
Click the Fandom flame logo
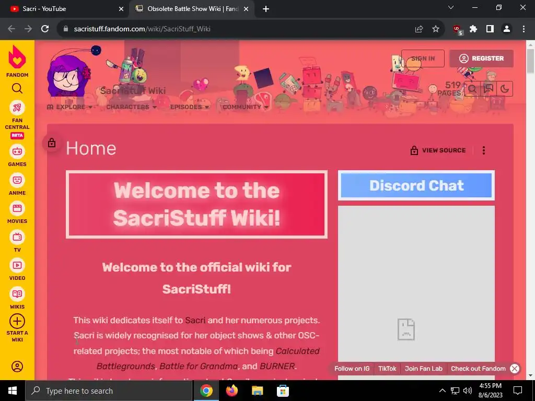pyautogui.click(x=17, y=57)
